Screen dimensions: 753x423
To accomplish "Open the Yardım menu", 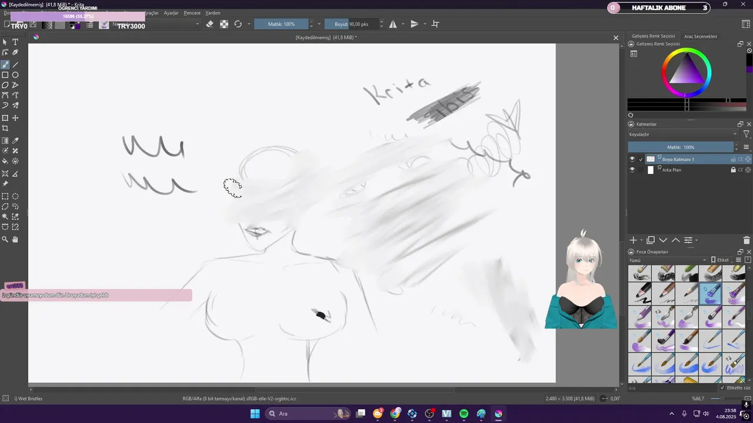I will tap(213, 13).
